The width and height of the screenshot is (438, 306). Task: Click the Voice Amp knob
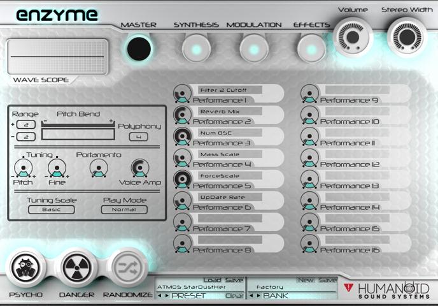click(140, 168)
